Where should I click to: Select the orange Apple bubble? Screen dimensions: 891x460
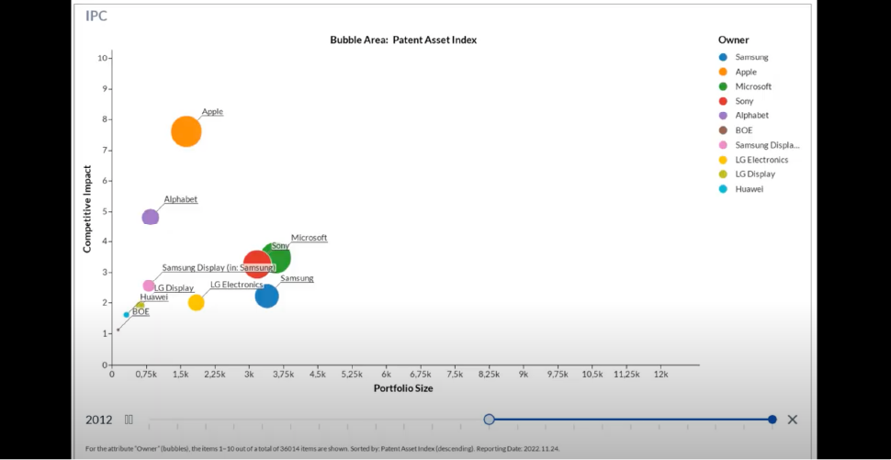[186, 131]
